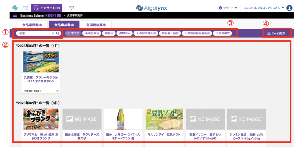
Task: Open the こんにちは、アルゴリンクスさん user dropdown
Action: point(264,8)
